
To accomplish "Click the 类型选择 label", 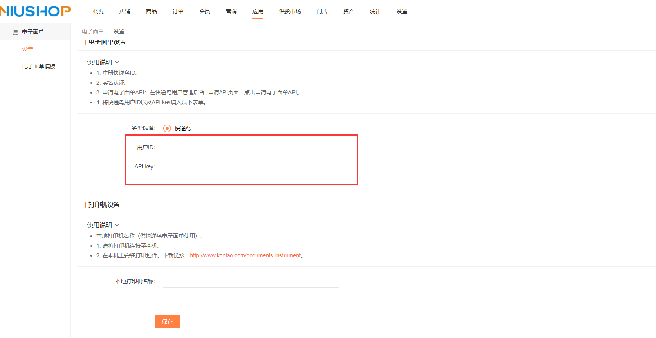I will click(143, 128).
